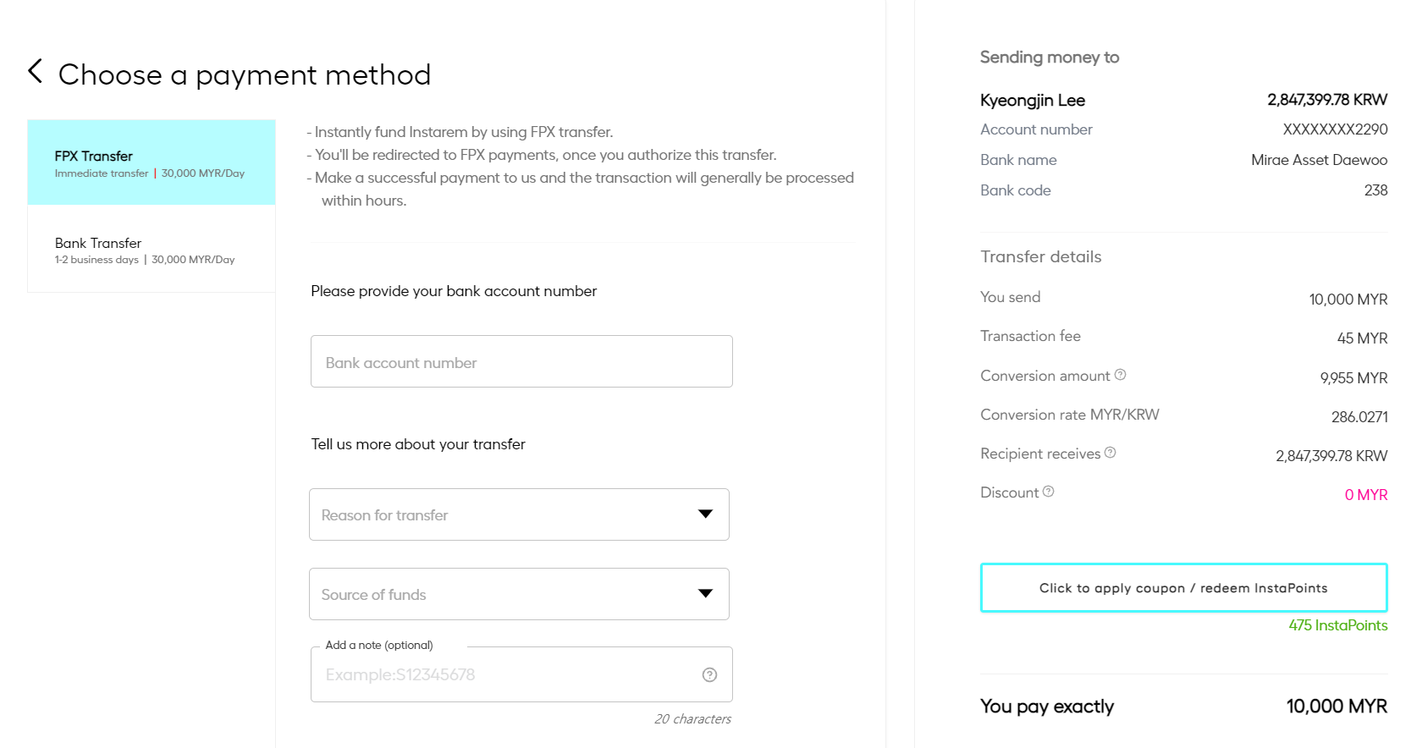Click the "20 characters" counter text
Image resolution: width=1411 pixels, height=748 pixels.
692,719
